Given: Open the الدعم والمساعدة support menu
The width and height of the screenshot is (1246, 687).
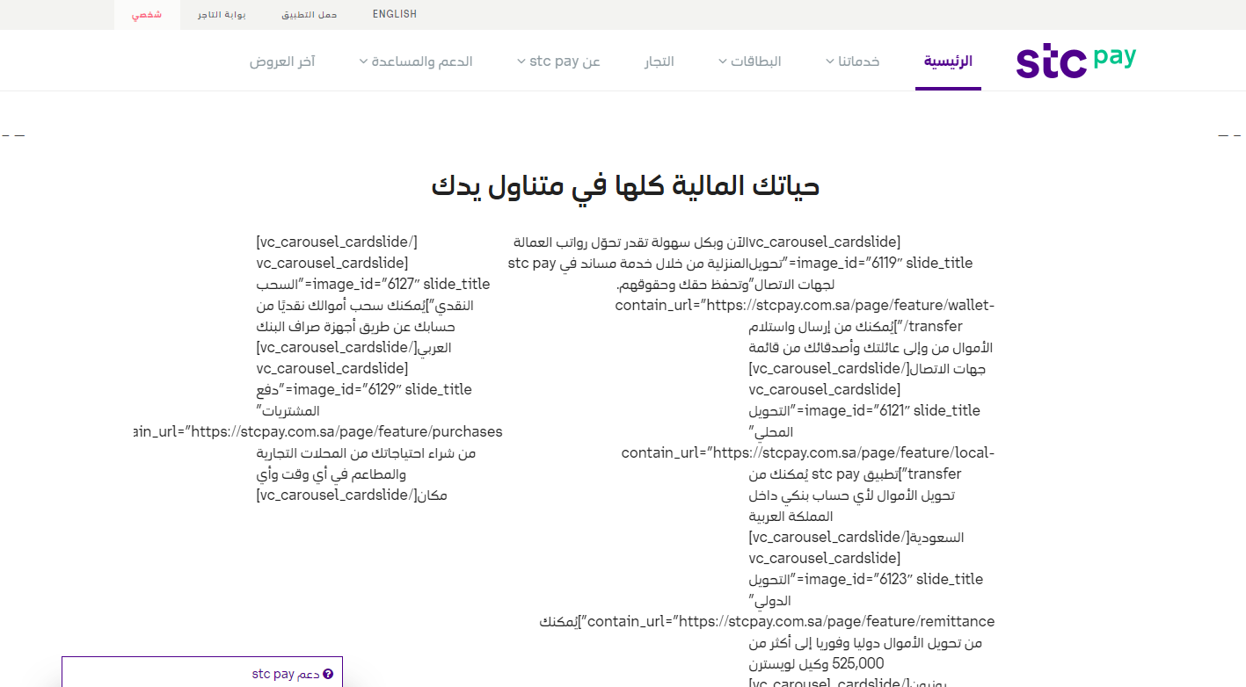Looking at the screenshot, I should point(423,61).
